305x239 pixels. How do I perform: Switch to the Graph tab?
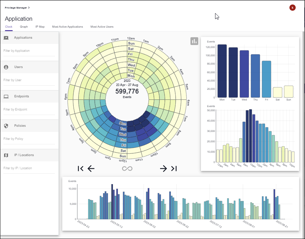point(24,27)
